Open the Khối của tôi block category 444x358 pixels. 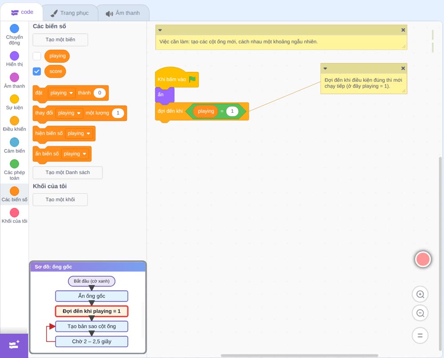15,216
